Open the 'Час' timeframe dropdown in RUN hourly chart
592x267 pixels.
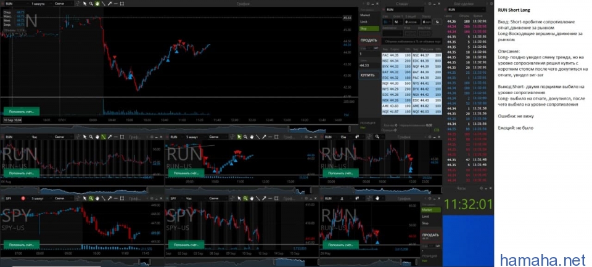coord(41,137)
